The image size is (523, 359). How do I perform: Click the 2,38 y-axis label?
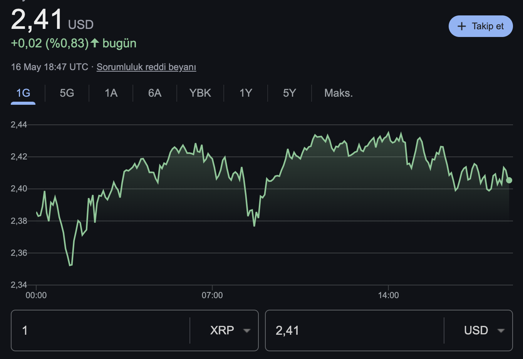click(x=19, y=221)
